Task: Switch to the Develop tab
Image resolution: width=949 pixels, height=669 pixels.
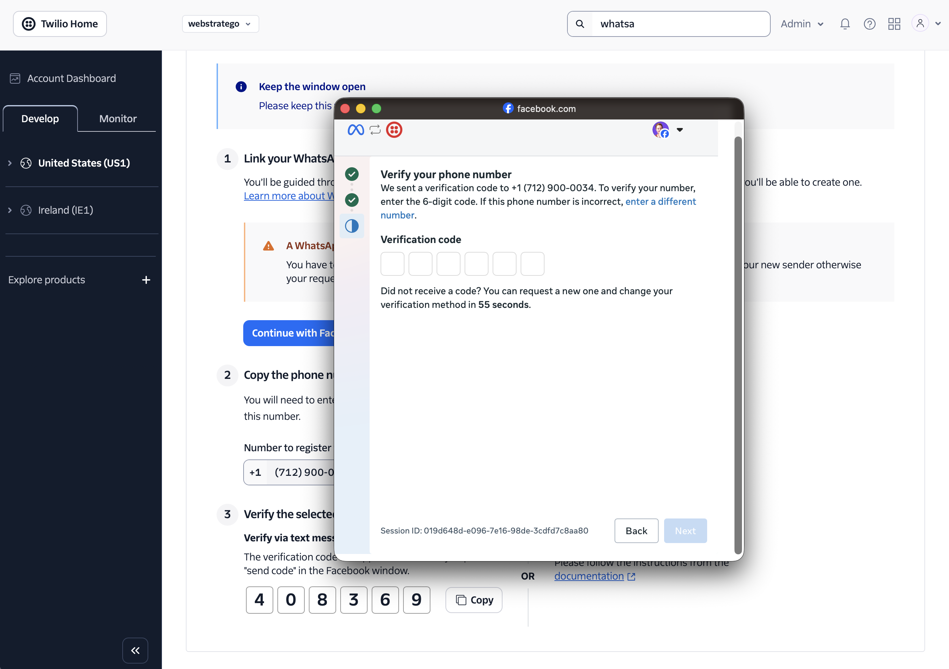Action: pyautogui.click(x=40, y=118)
